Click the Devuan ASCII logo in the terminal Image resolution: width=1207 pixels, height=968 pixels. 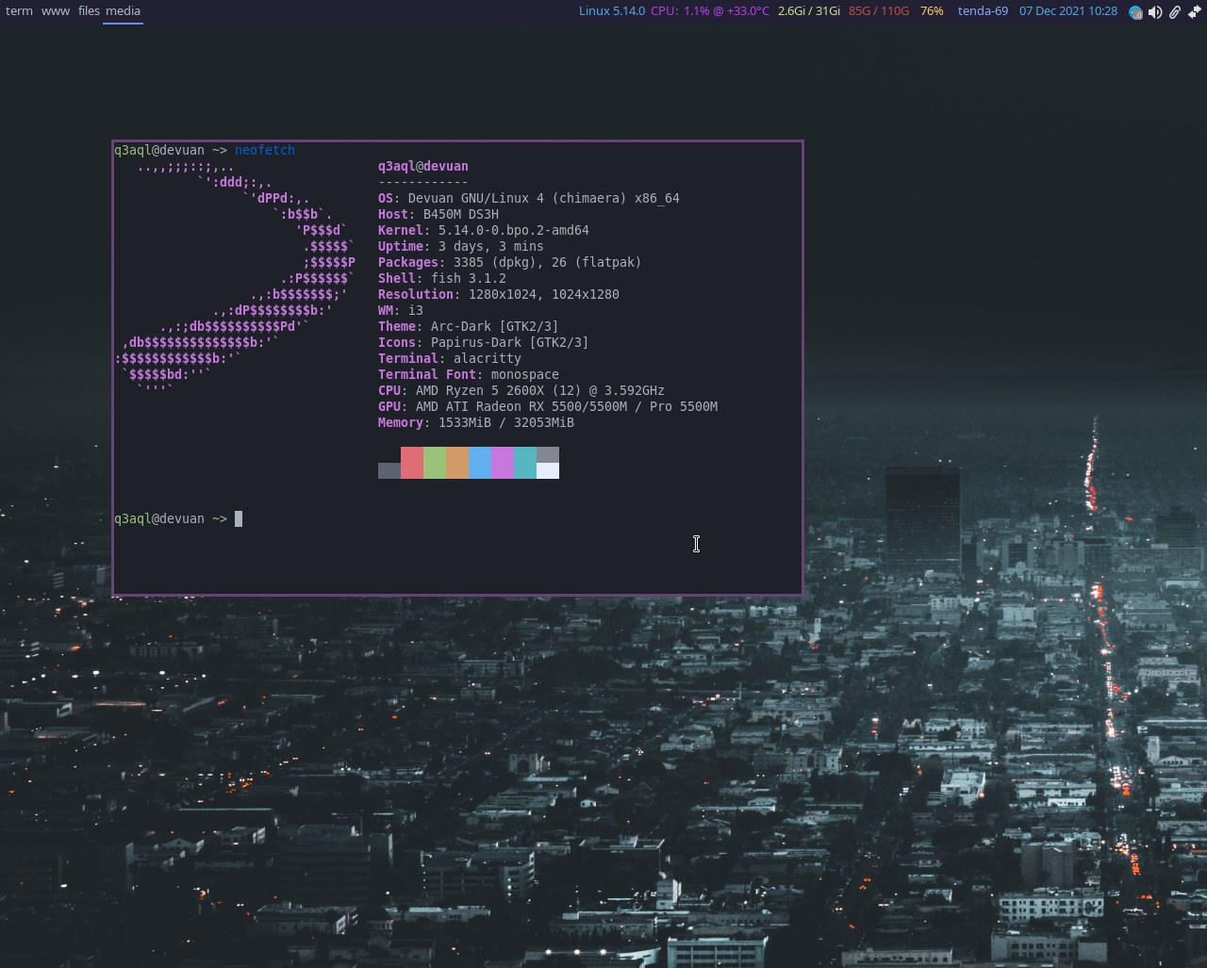pyautogui.click(x=235, y=278)
